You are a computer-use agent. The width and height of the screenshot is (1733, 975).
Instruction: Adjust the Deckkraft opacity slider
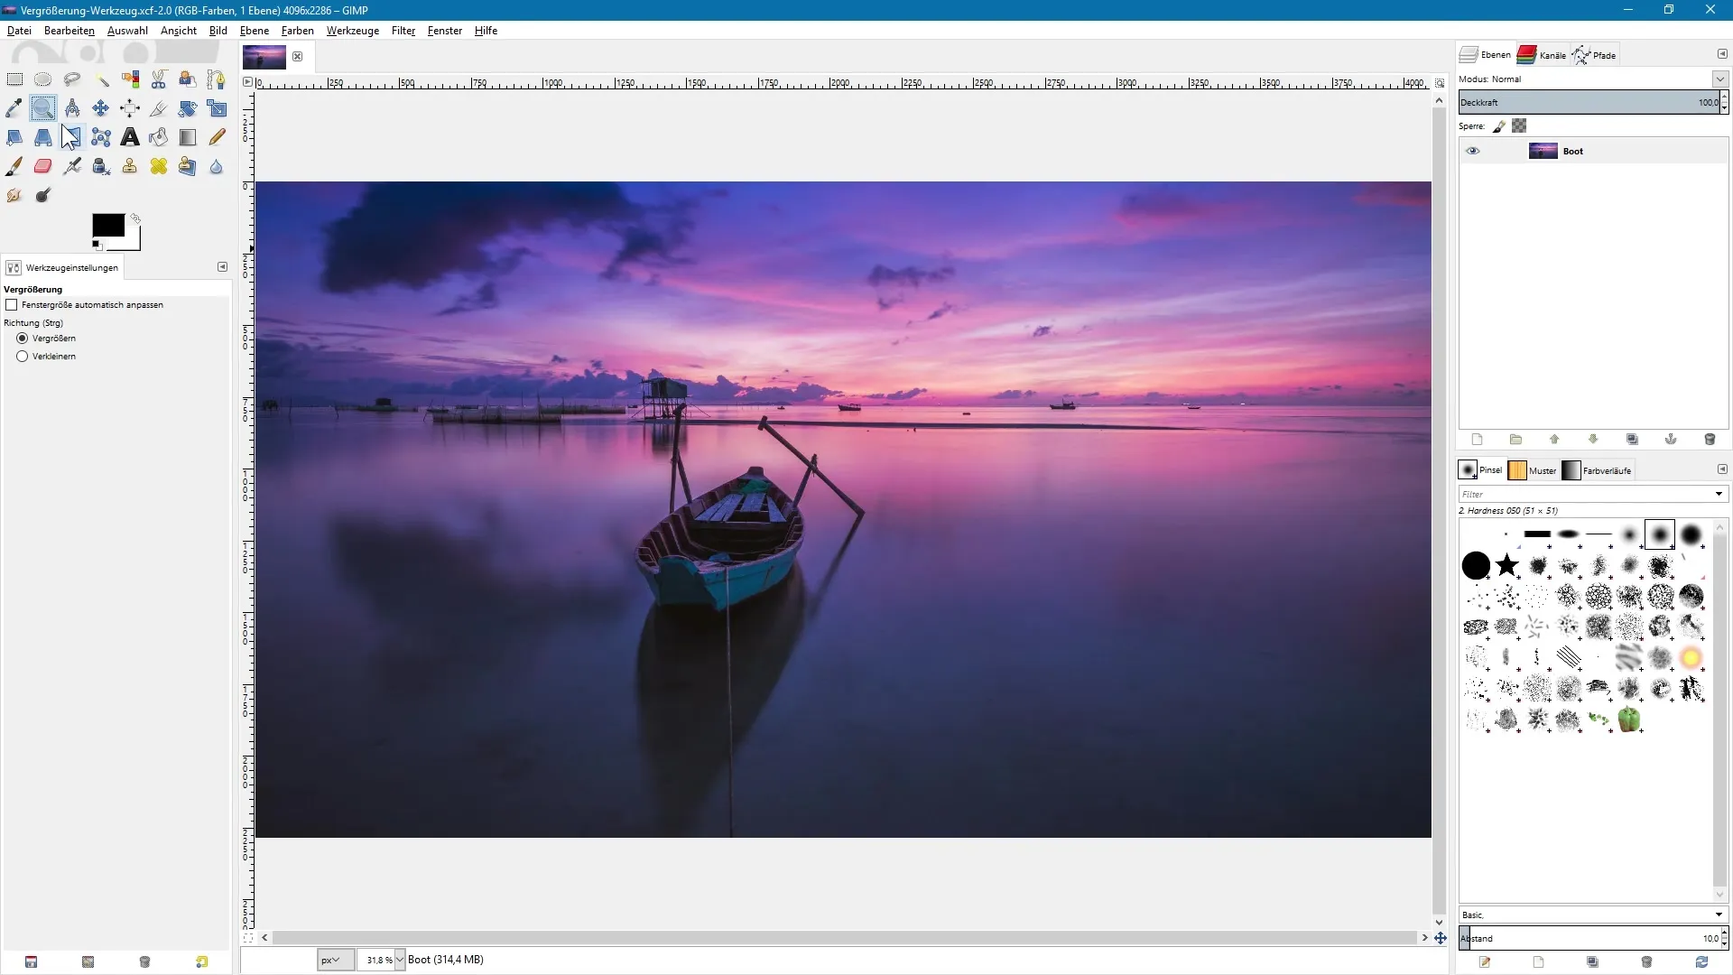point(1589,102)
